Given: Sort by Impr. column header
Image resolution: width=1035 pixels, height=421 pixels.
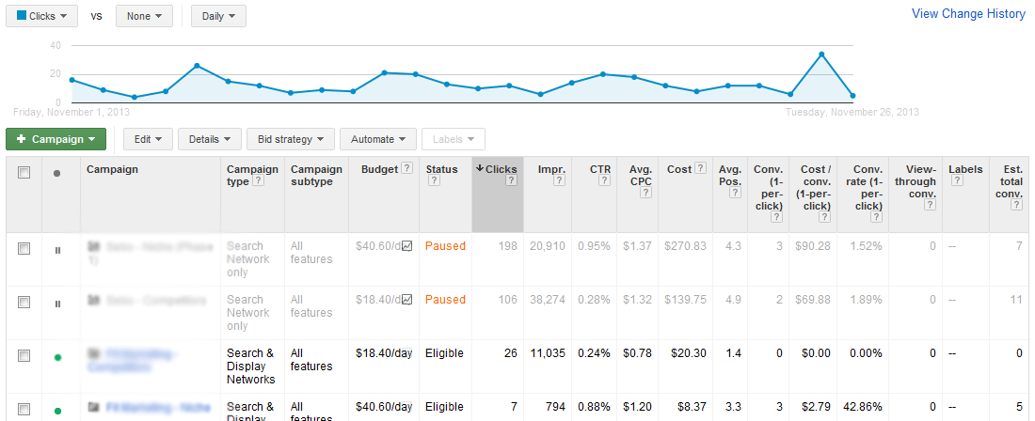Looking at the screenshot, I should [x=551, y=169].
